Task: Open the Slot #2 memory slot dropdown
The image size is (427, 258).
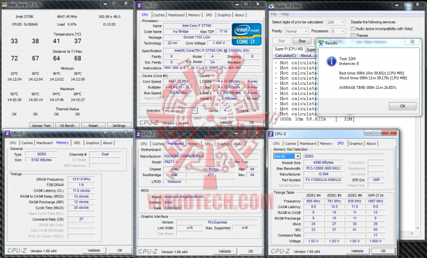Action: click(287, 157)
